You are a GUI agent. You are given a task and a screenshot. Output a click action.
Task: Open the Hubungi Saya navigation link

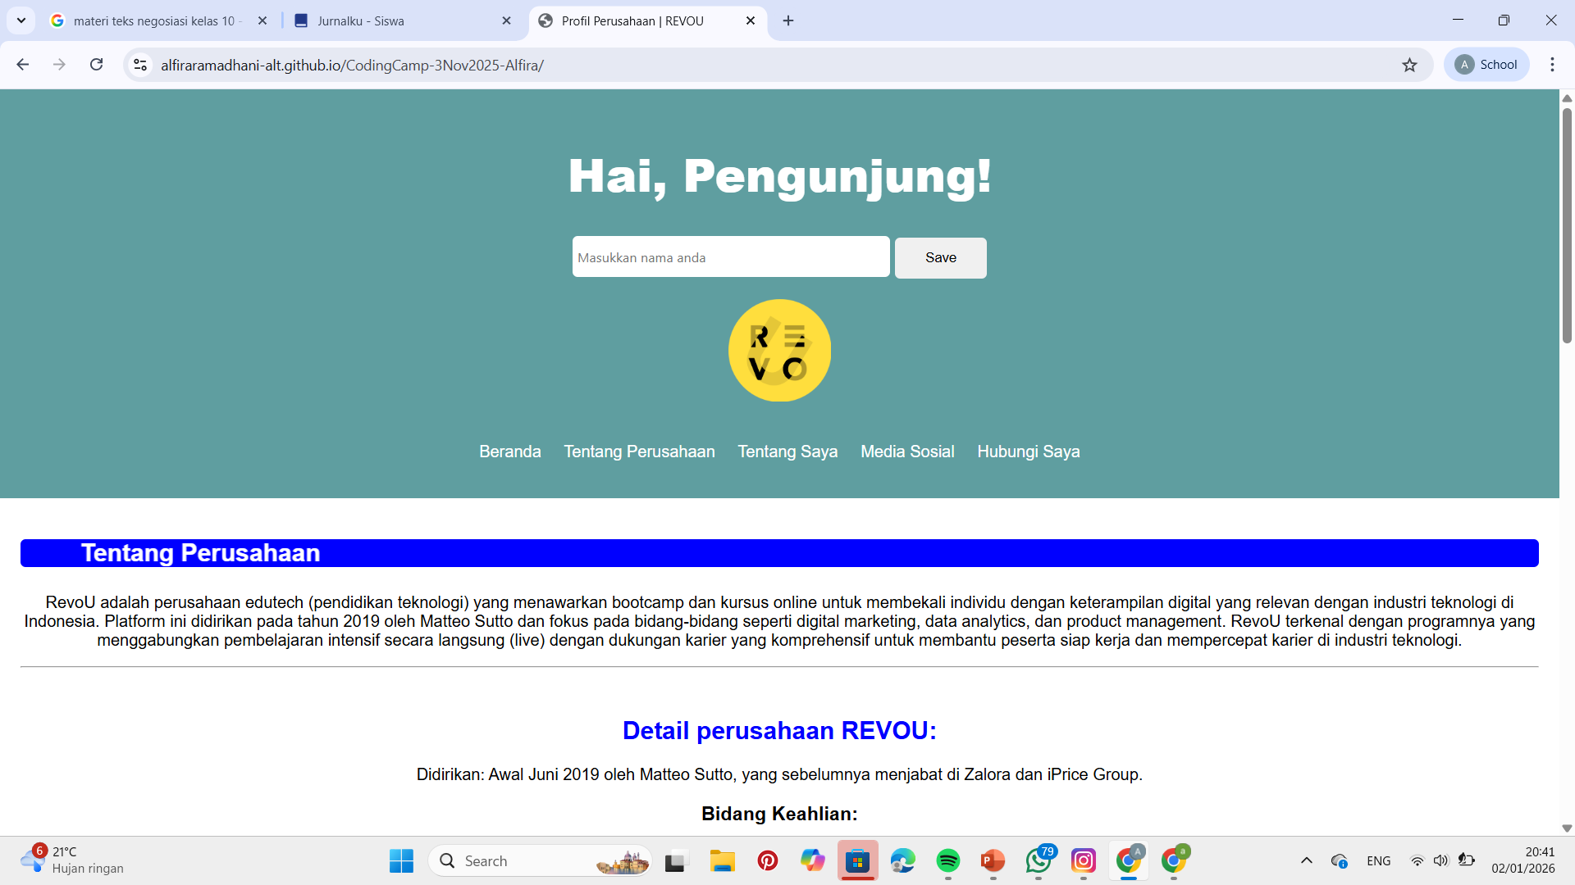pos(1028,452)
